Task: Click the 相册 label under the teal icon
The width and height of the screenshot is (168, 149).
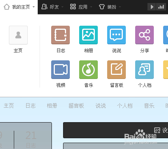Action: pyautogui.click(x=88, y=51)
